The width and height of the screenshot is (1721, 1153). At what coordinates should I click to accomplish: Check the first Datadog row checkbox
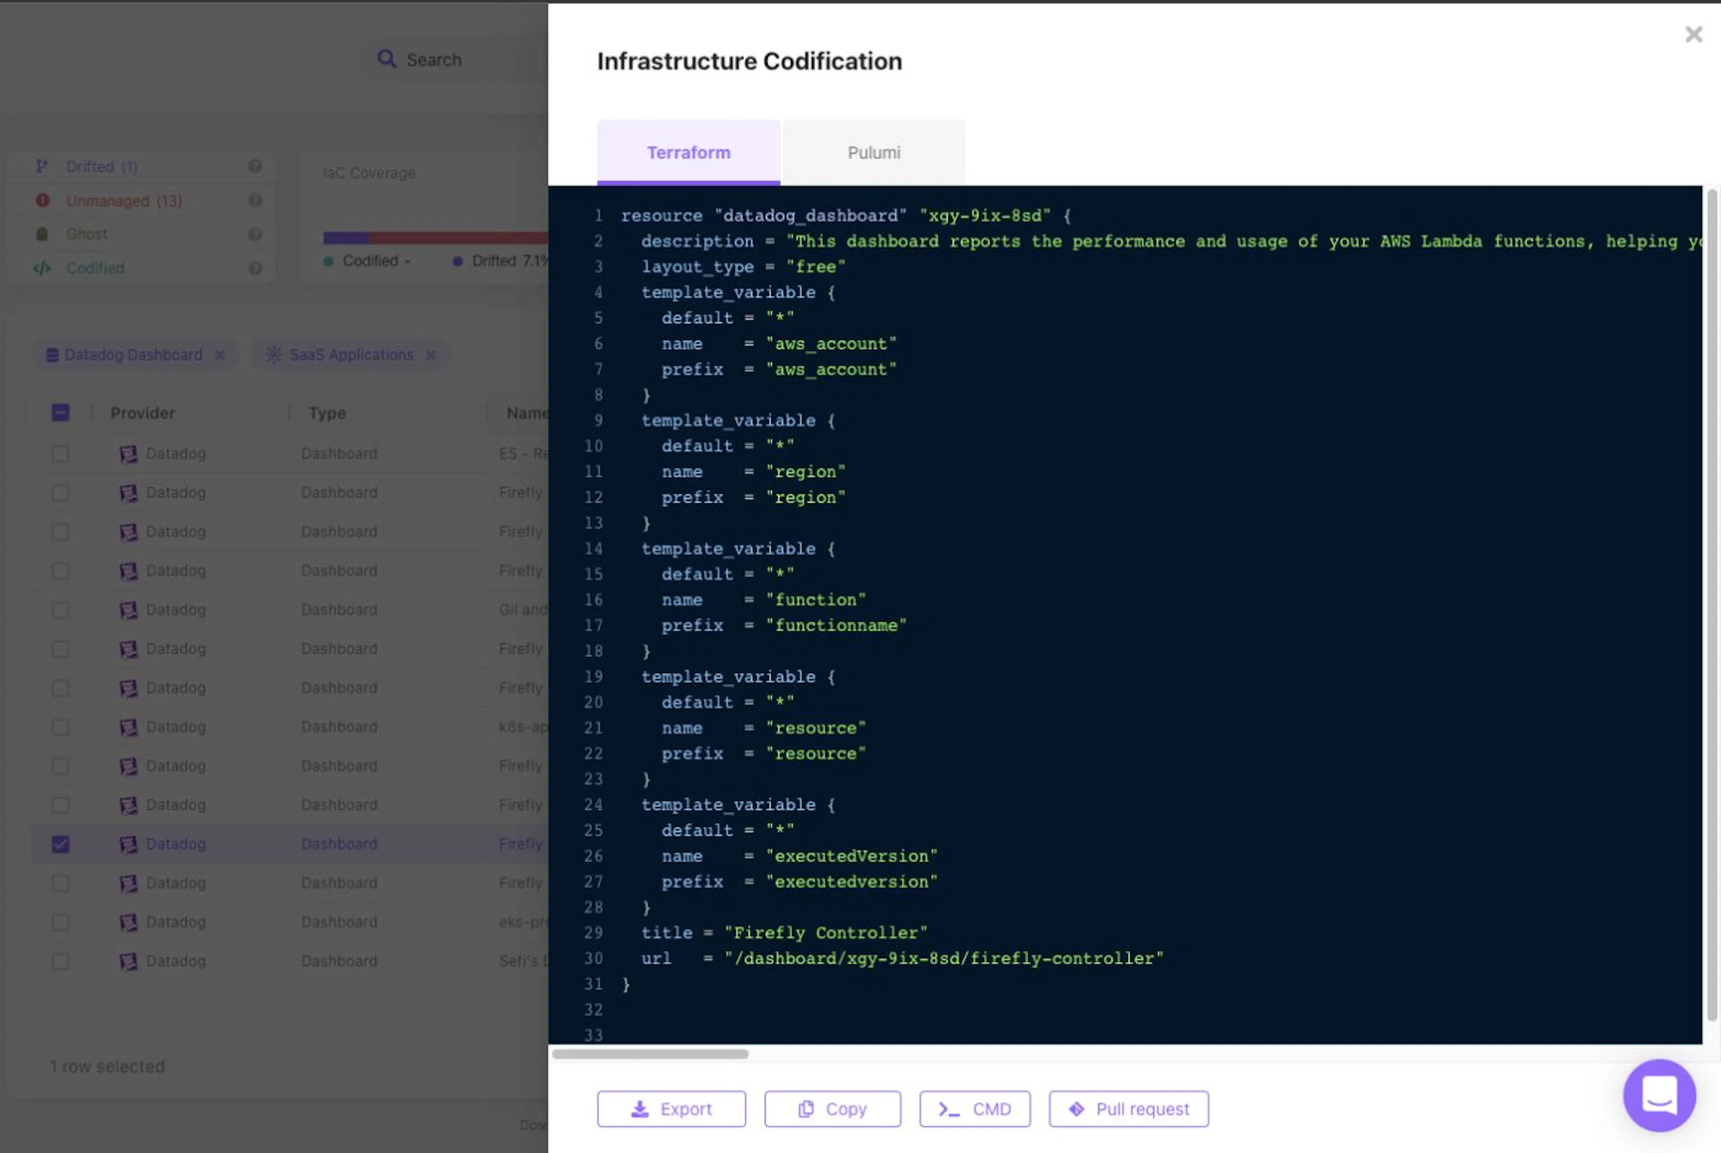(x=61, y=453)
